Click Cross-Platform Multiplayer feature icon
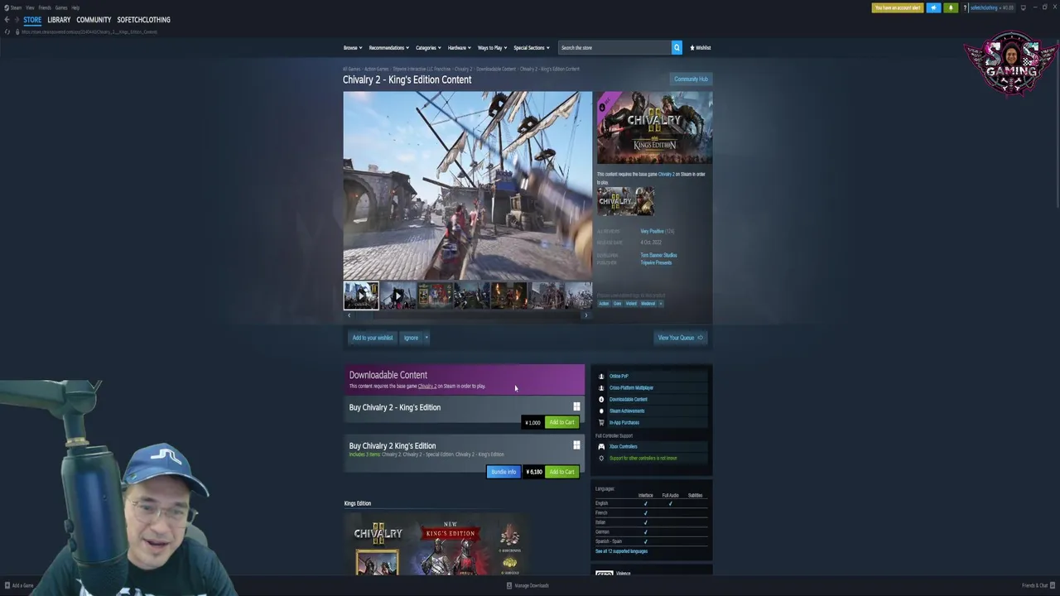Viewport: 1060px width, 596px height. (601, 387)
